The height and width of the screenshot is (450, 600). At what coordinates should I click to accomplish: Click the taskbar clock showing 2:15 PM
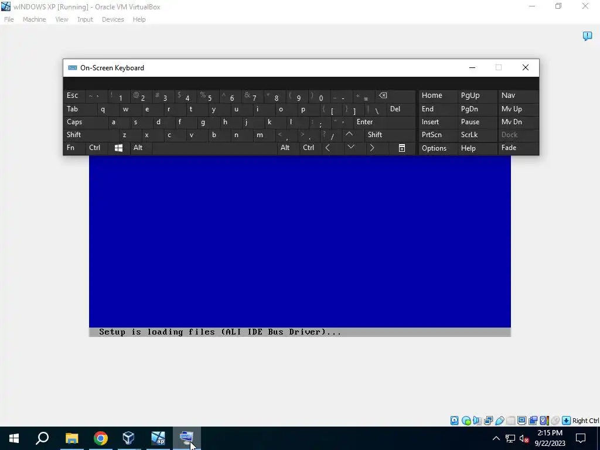(550, 438)
